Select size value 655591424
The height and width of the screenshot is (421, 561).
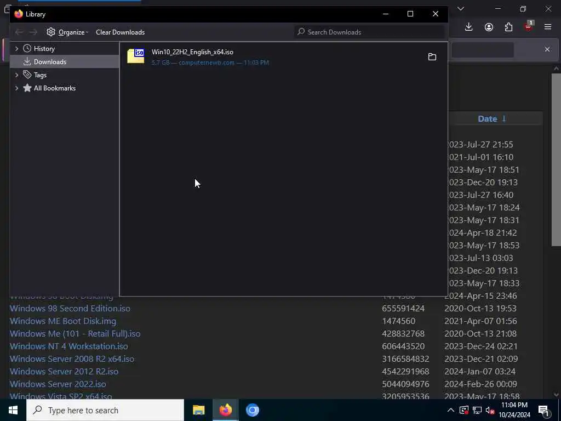[x=403, y=308]
